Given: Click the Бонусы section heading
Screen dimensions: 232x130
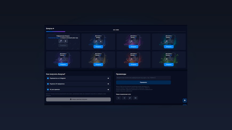Looking at the screenshot, I should click(49, 28).
